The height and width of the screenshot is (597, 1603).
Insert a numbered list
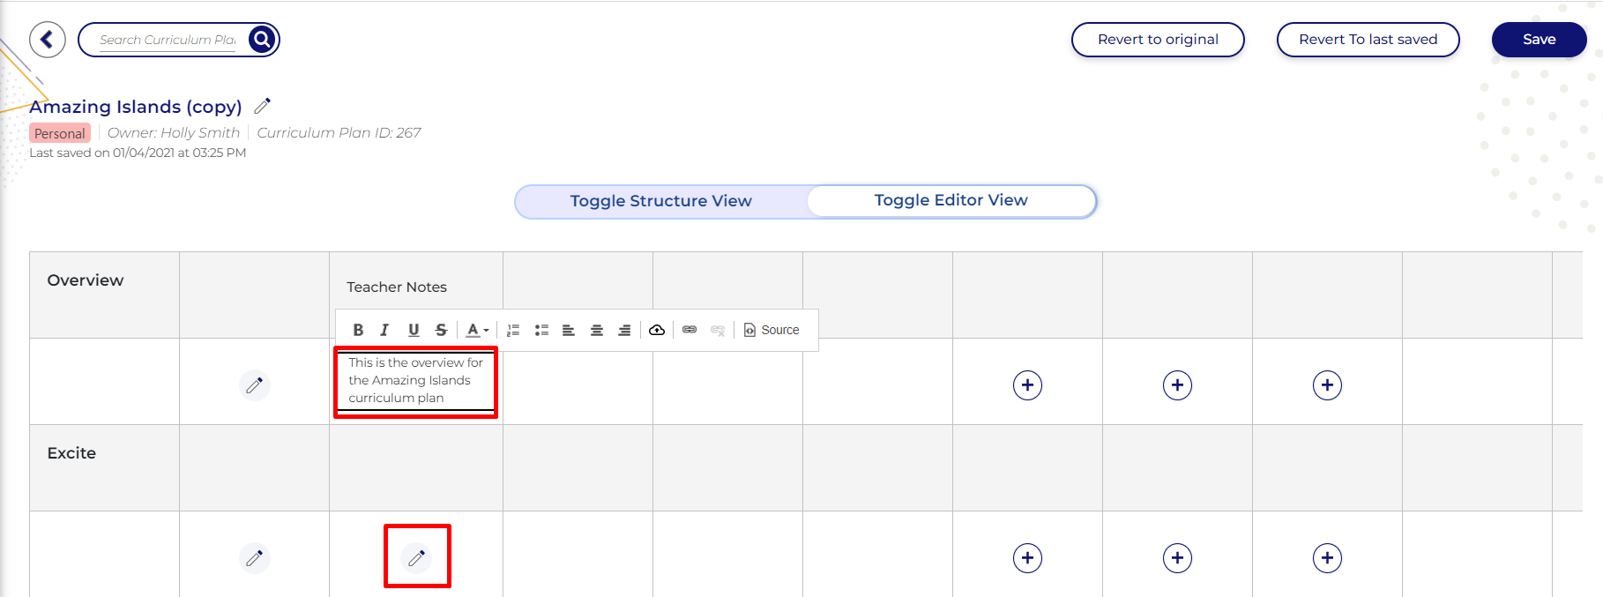click(x=513, y=330)
